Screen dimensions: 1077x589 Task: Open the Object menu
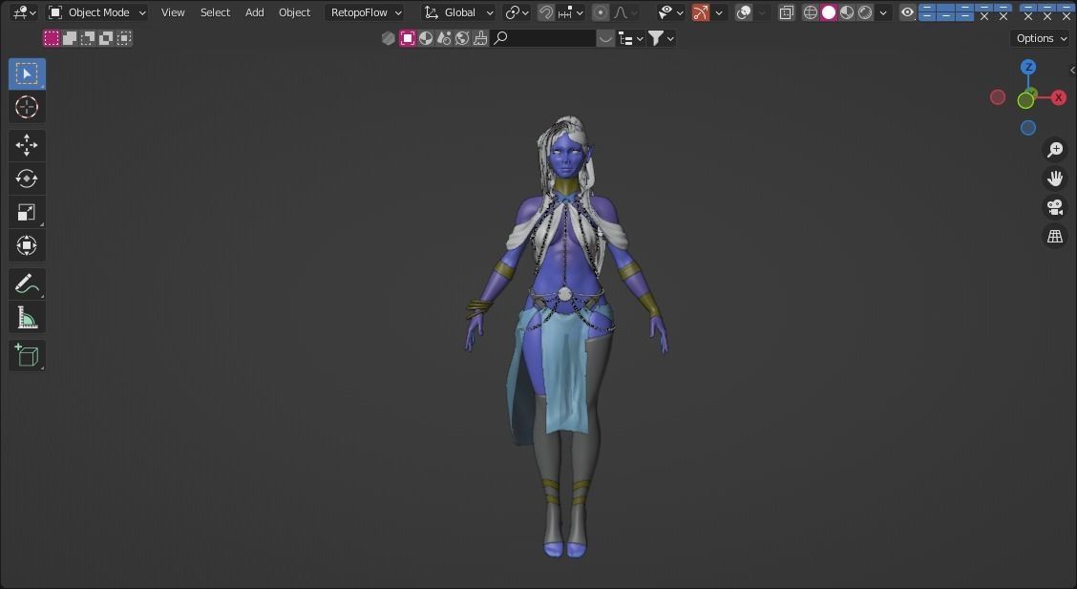[294, 12]
